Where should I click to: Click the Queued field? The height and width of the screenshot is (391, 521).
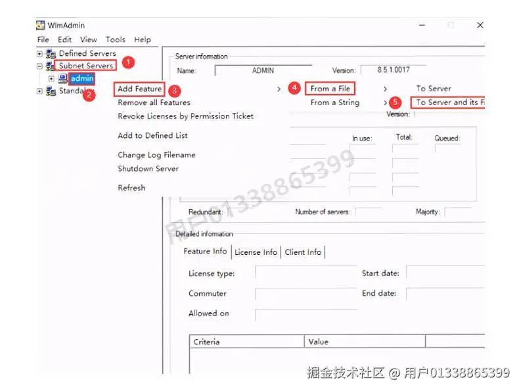tap(447, 149)
